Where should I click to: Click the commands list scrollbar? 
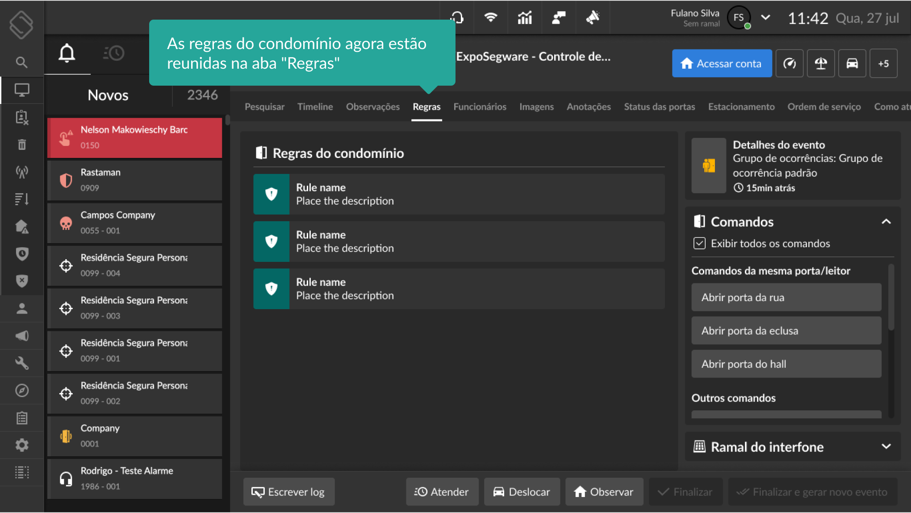891,298
